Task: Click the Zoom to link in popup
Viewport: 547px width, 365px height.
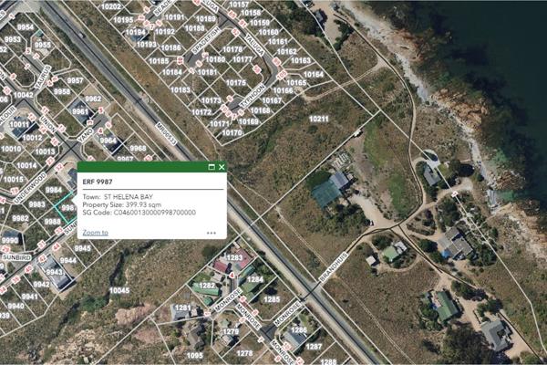Action: point(95,233)
